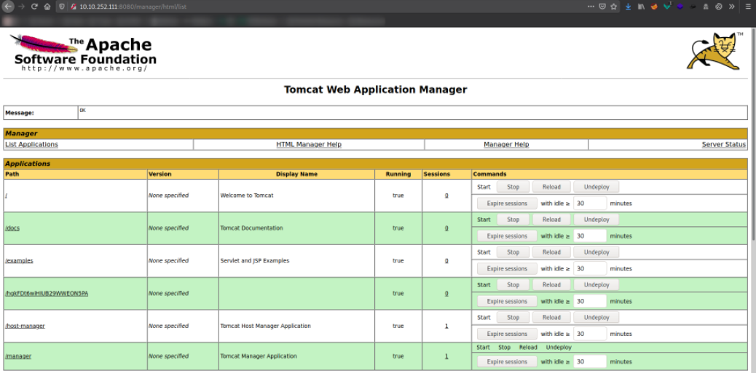
Task: Expire sessions for /hgkFDt6wiHIUB29WWEON5PA
Action: [507, 301]
